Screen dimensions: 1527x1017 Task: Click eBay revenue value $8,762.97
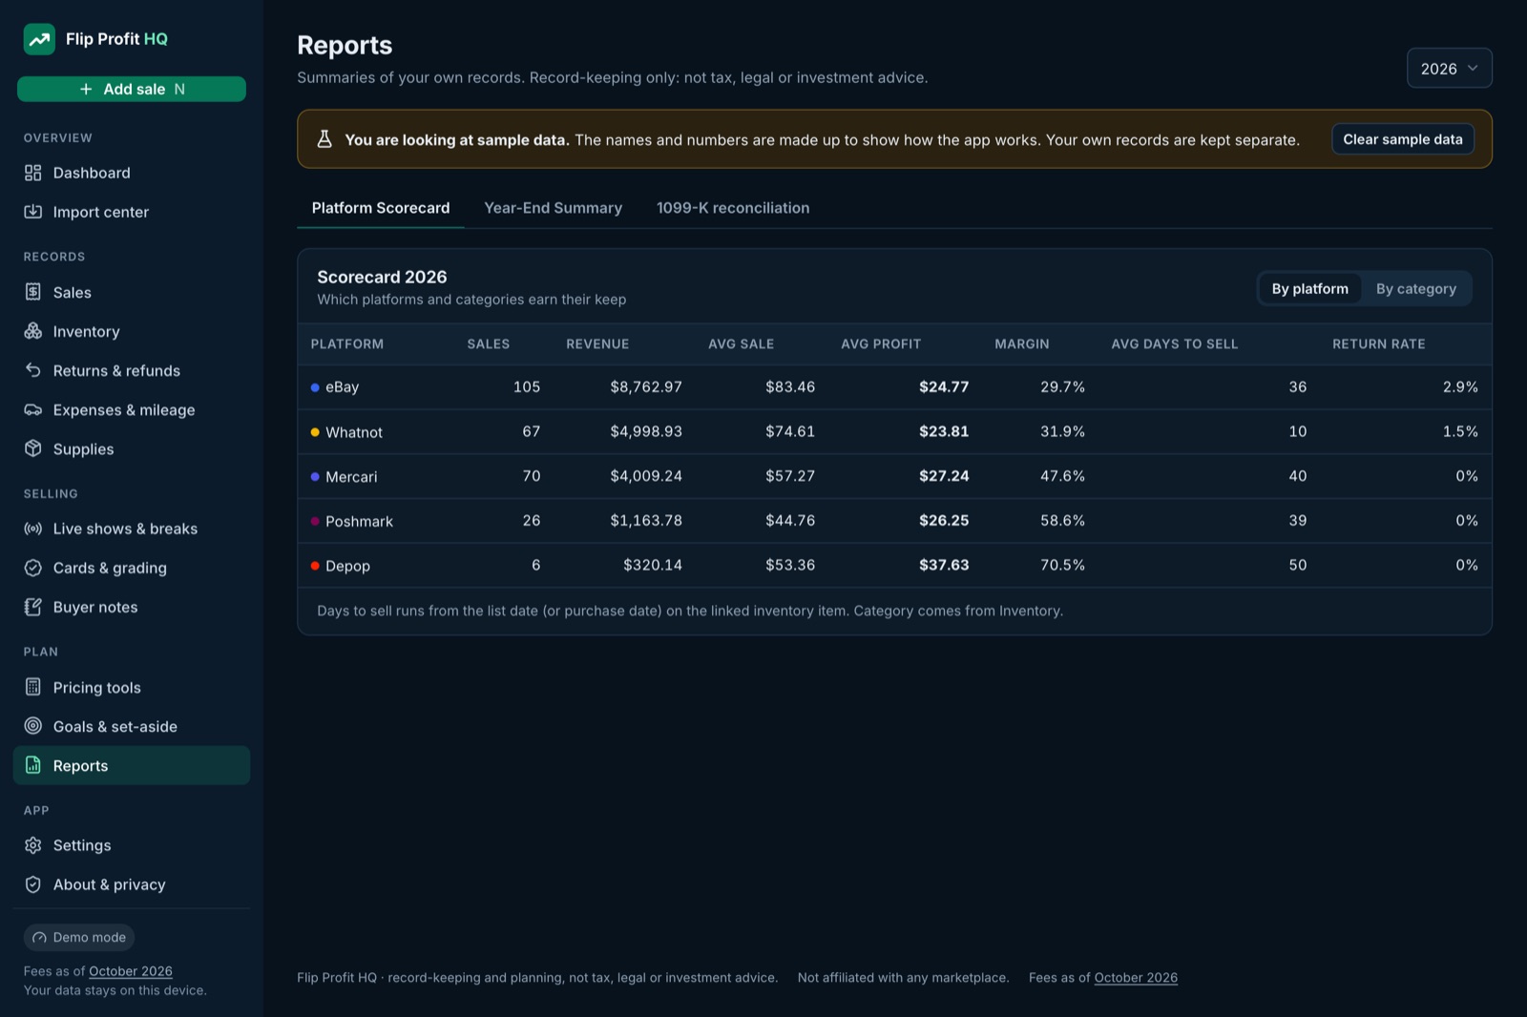pos(646,386)
